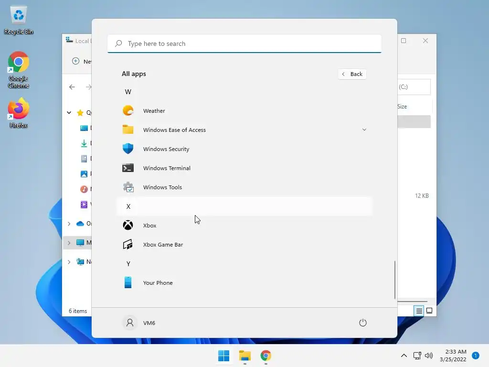
Task: Switch Explorer to details view
Action: (x=419, y=311)
